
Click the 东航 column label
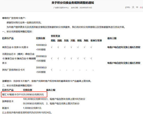pyautogui.click(x=66, y=41)
